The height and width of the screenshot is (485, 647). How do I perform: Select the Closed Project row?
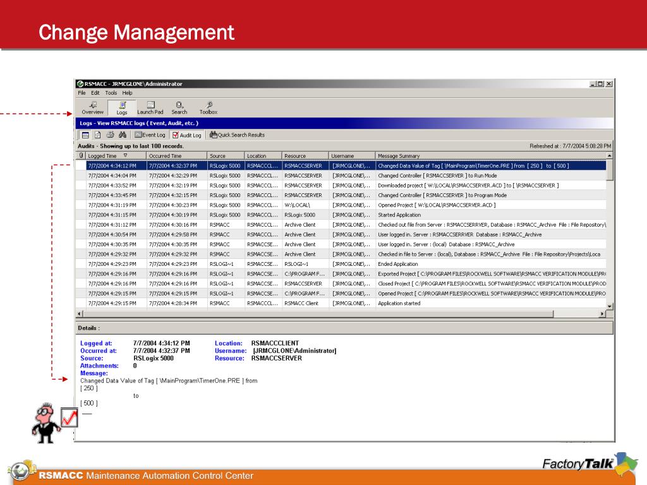click(341, 284)
